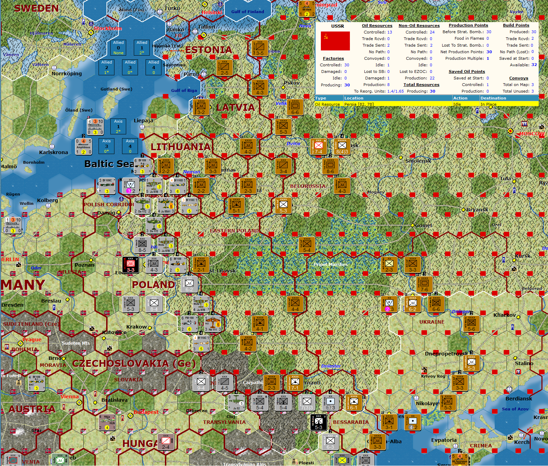The height and width of the screenshot is (466, 548).
Task: Click the Factories heading
Action: (333, 58)
